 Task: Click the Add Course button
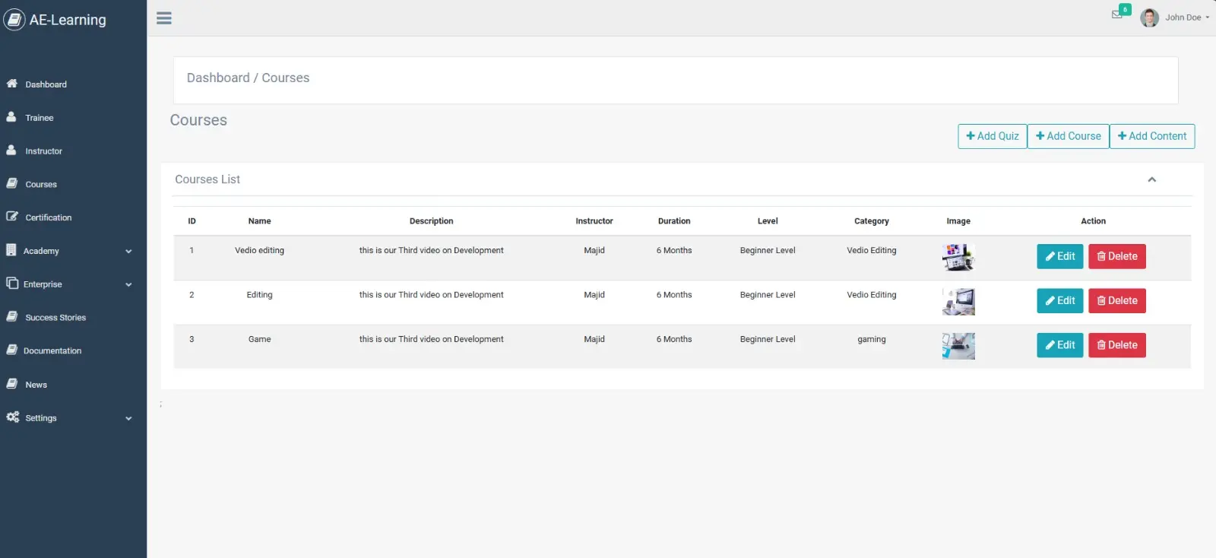(1068, 136)
